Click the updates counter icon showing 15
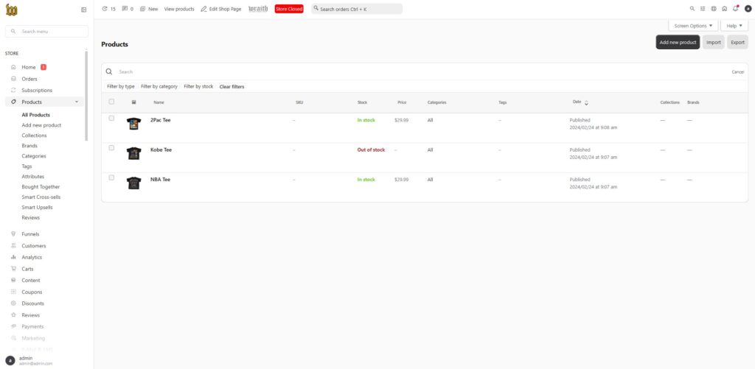 tap(105, 9)
